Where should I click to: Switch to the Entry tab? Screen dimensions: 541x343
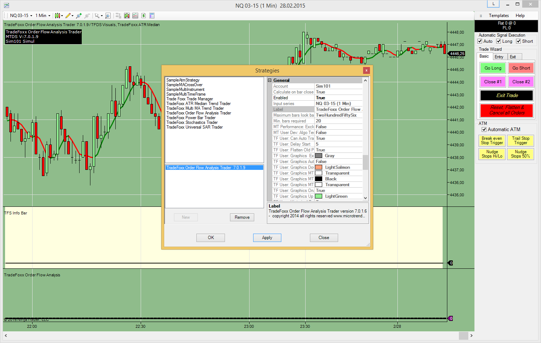coord(499,57)
